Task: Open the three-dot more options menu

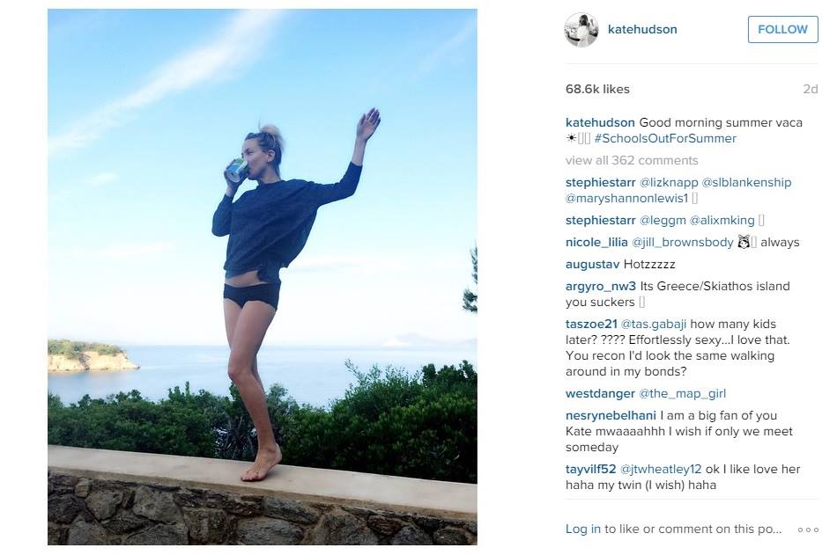Action: click(808, 529)
